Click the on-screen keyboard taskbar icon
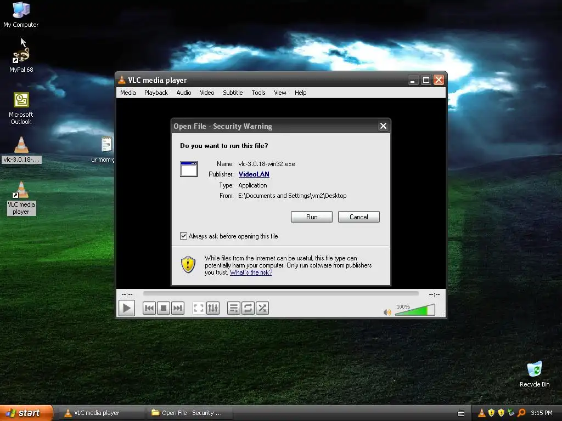562x421 pixels. (461, 413)
